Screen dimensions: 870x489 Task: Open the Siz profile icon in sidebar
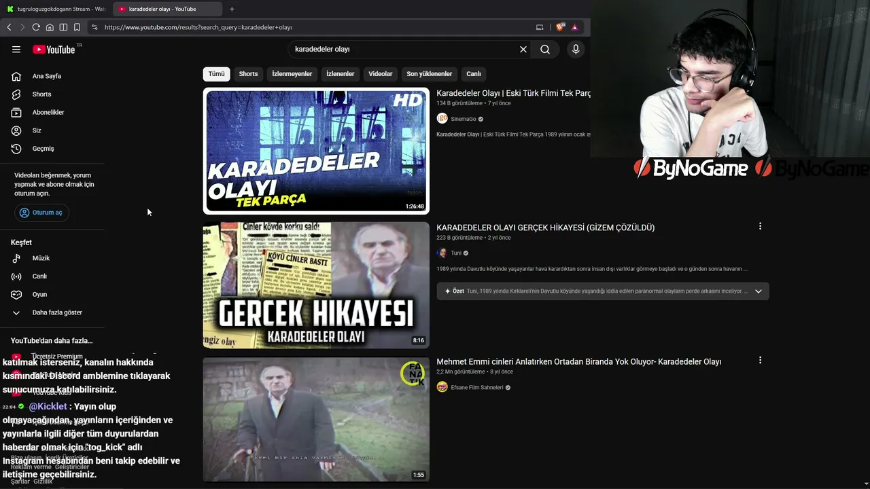click(16, 130)
